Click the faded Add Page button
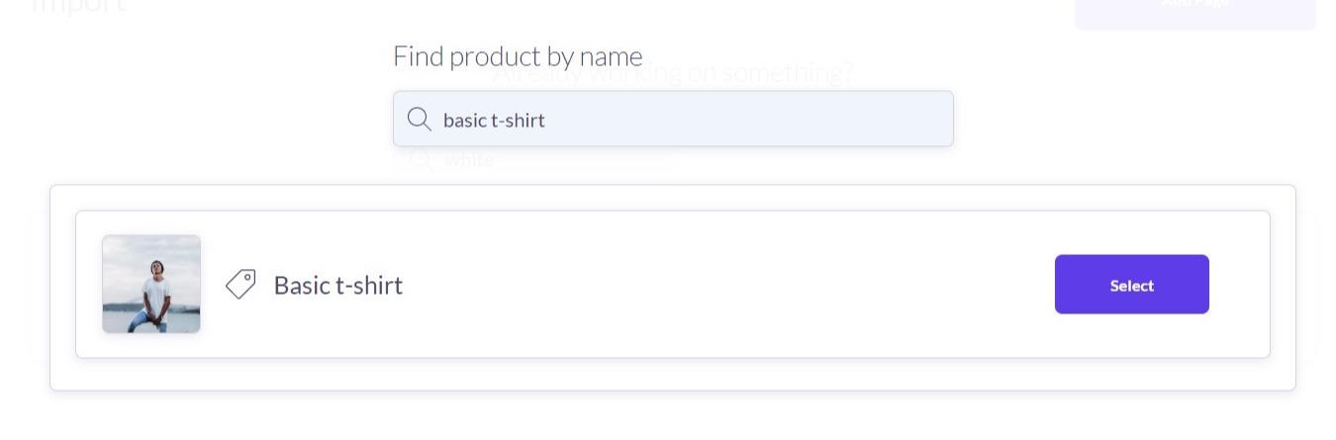This screenshot has width=1336, height=440. [1194, 10]
